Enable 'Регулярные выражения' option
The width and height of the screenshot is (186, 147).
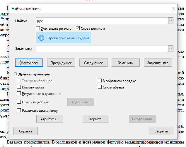click(x=19, y=94)
